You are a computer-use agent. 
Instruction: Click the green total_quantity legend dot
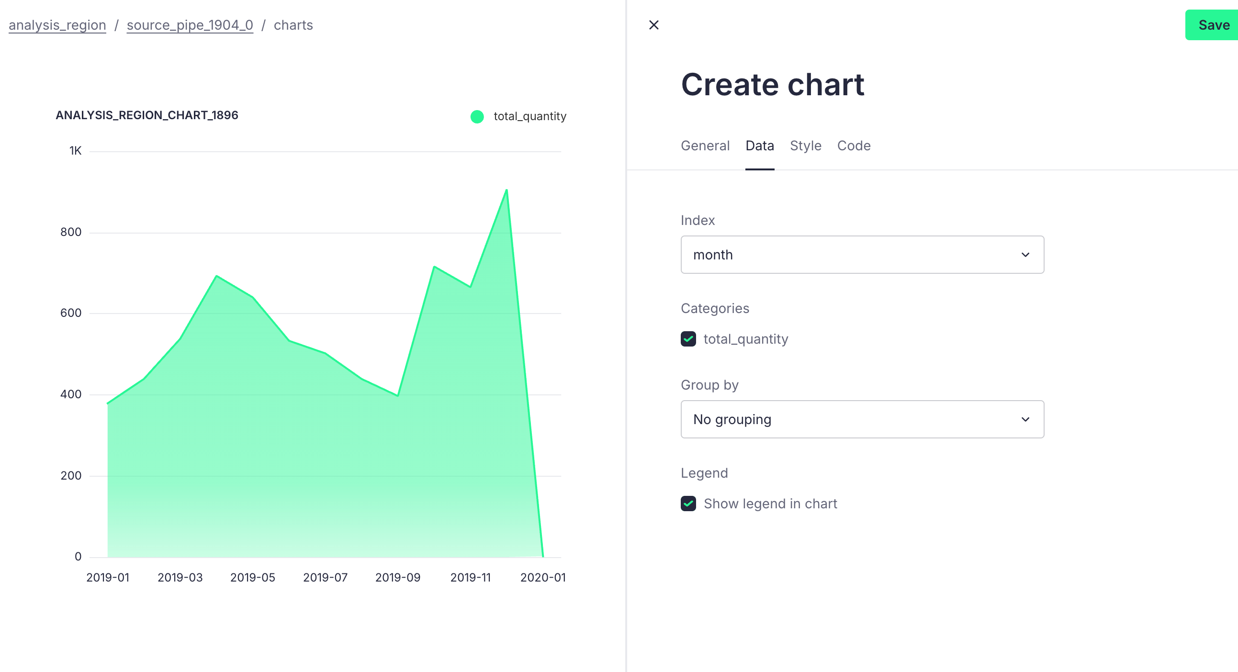tap(477, 116)
